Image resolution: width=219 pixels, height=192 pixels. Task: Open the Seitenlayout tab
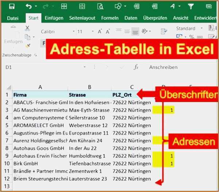pos(82,18)
